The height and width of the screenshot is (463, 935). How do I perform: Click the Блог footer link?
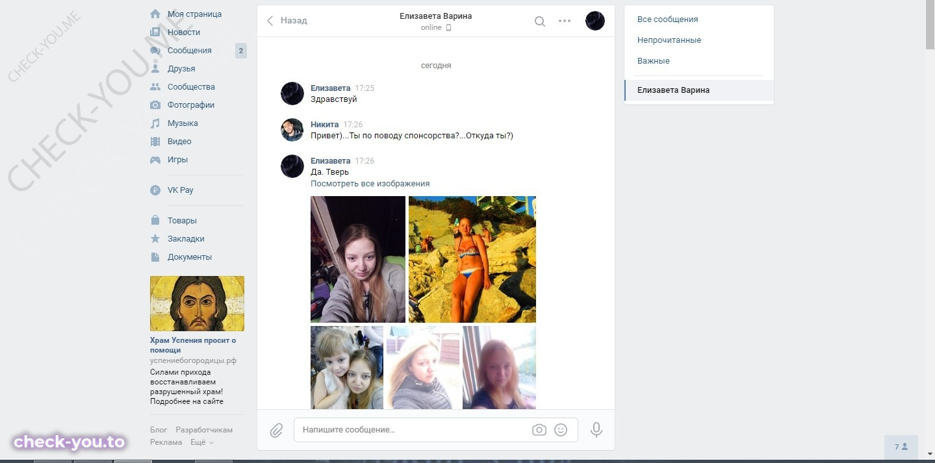[x=159, y=430]
